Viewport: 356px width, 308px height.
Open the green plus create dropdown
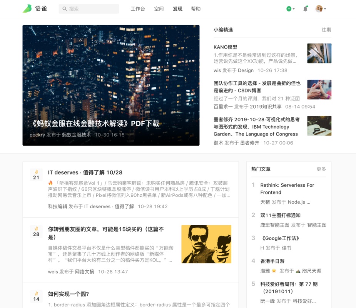pyautogui.click(x=291, y=9)
